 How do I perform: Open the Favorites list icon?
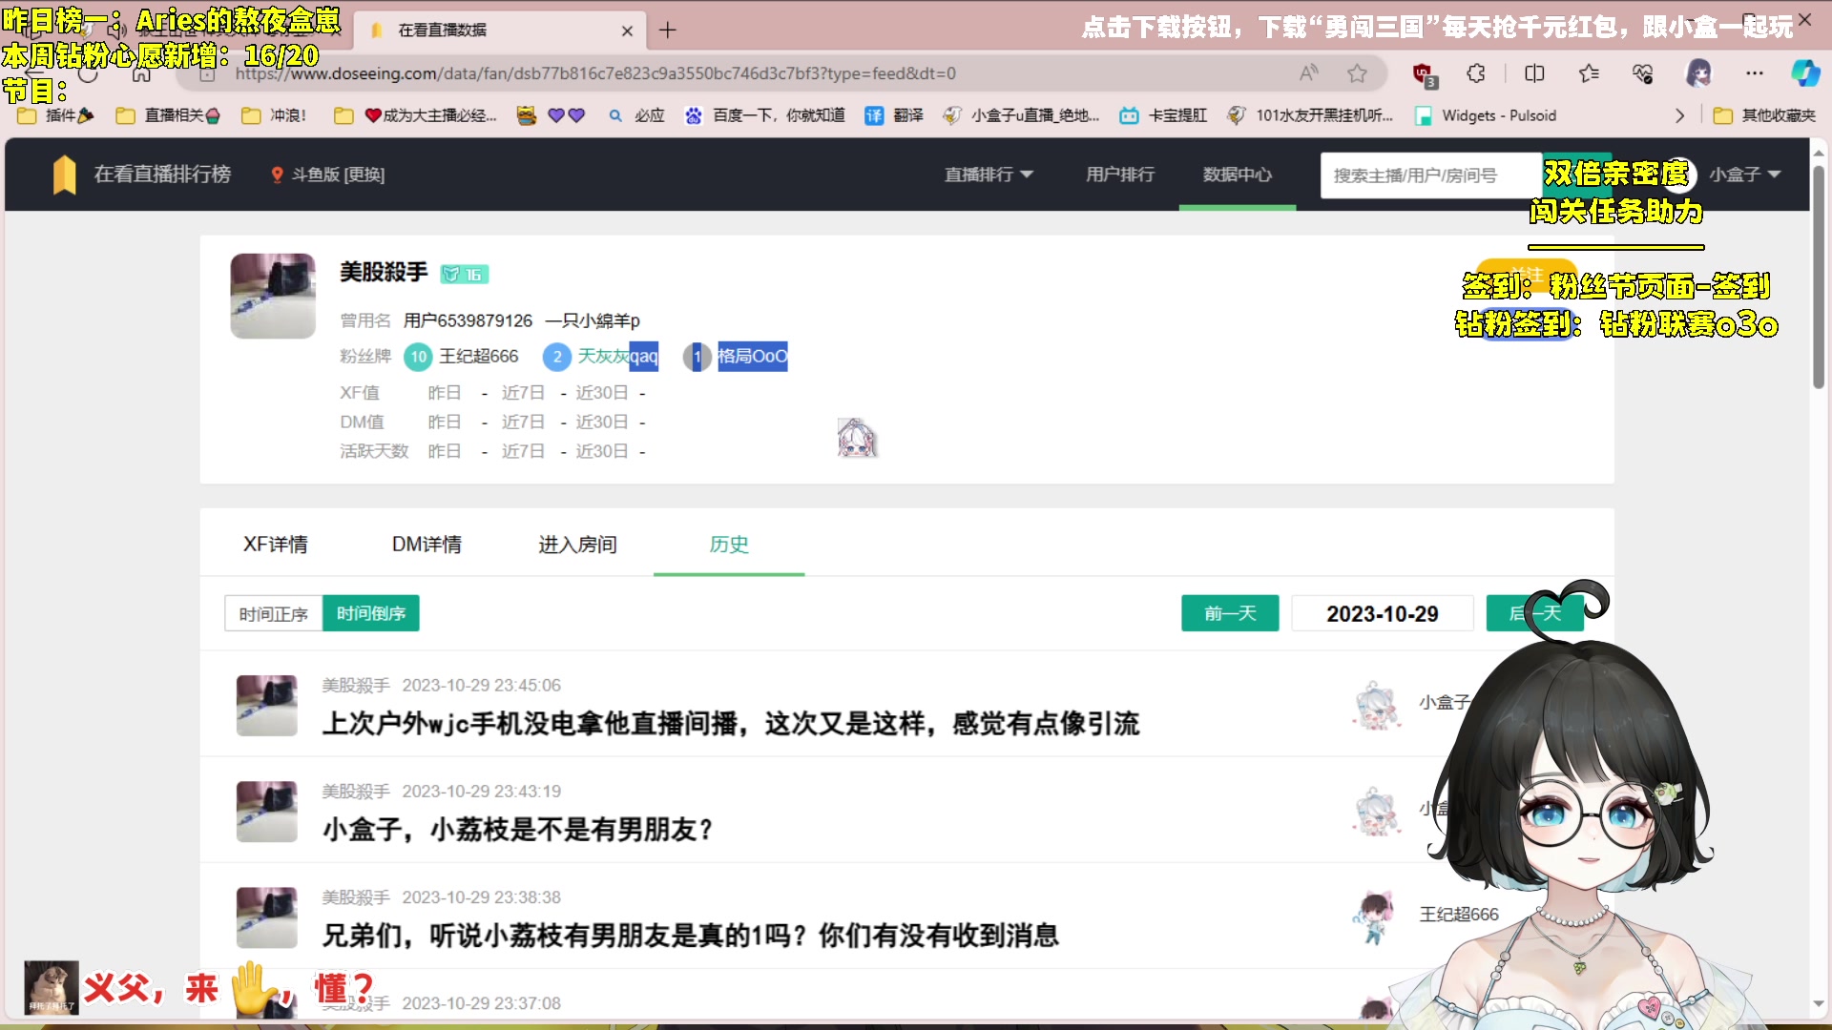1588,73
